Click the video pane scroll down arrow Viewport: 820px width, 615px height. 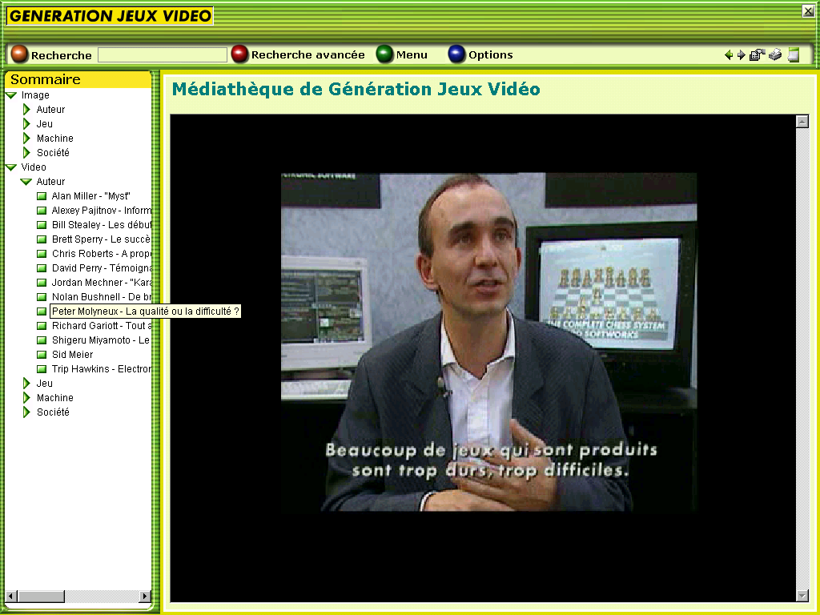point(802,595)
